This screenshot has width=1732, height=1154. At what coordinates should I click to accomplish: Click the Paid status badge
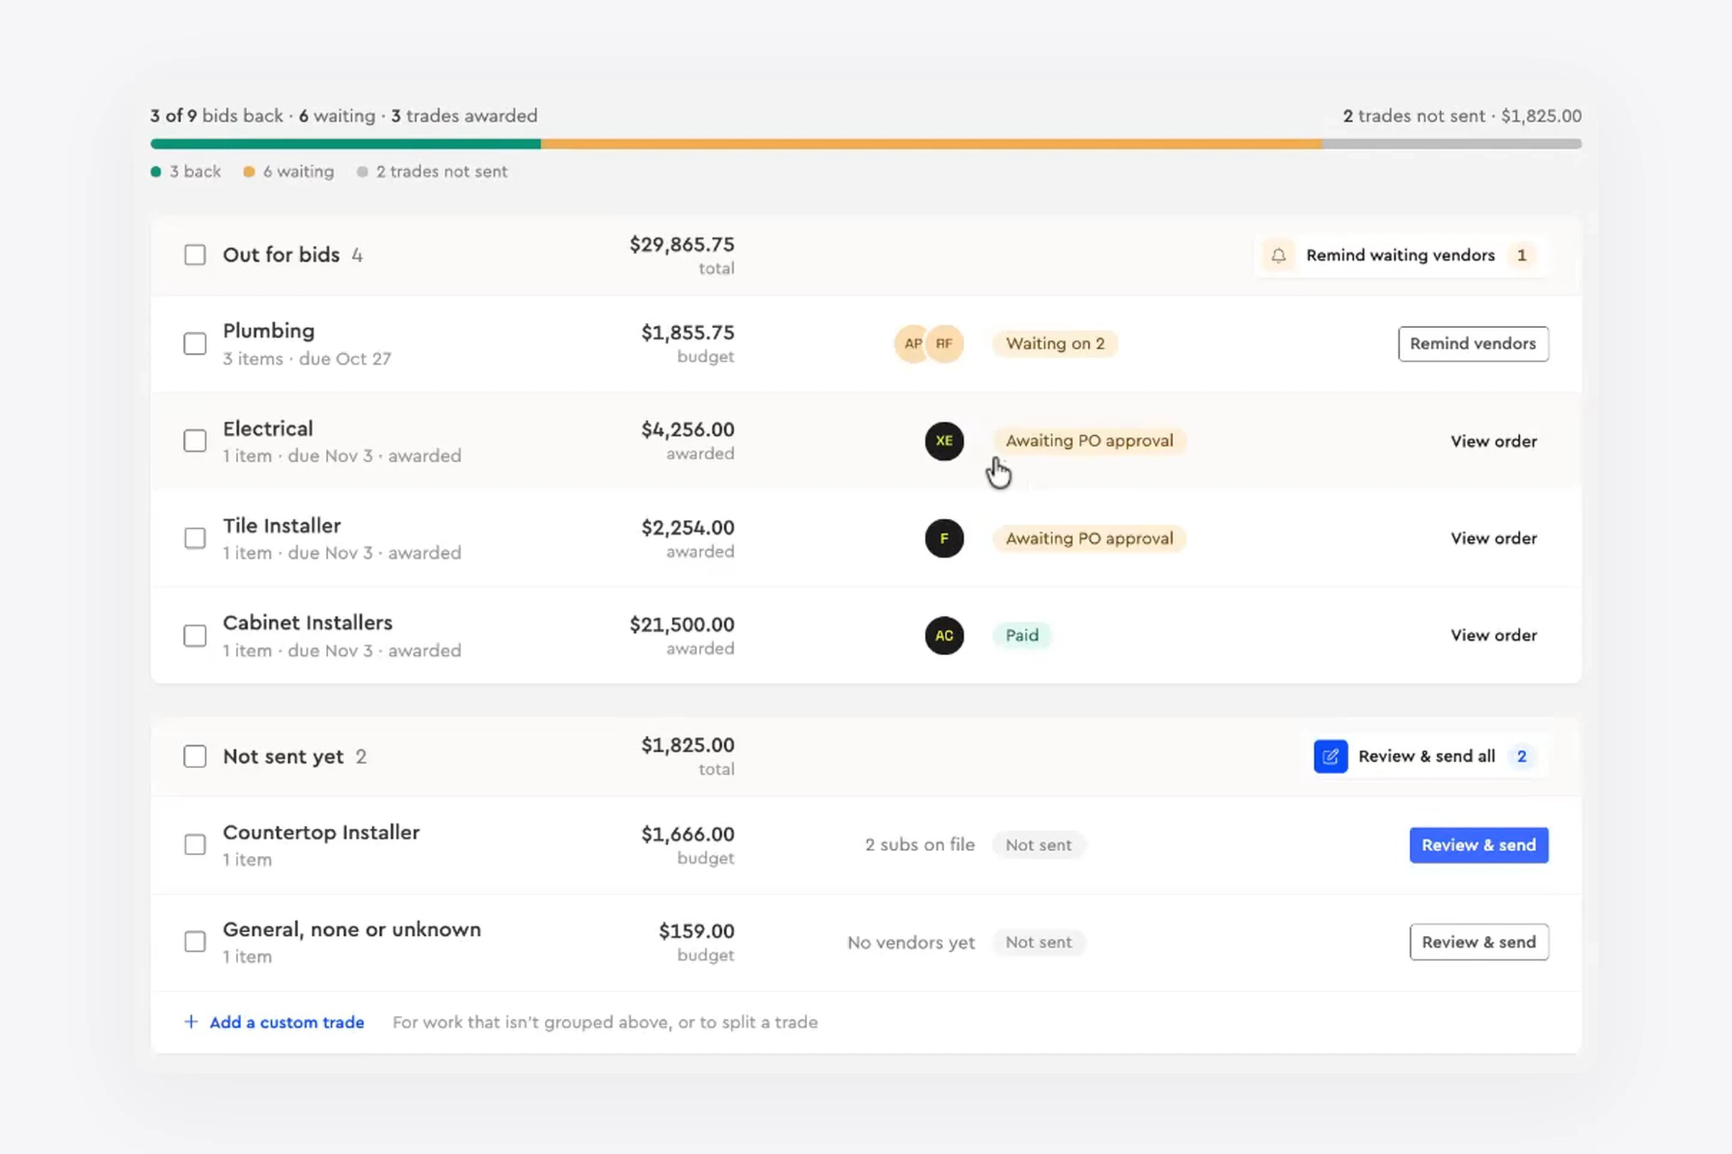[1022, 635]
